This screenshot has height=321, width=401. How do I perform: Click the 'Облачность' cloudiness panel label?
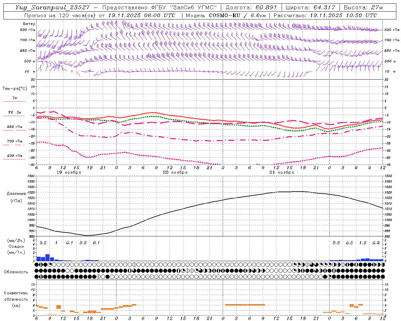coord(16,272)
